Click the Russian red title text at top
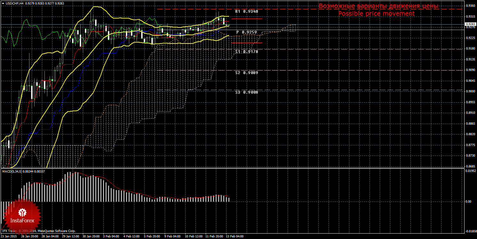Screen dimensions: 477x239 (x=378, y=6)
